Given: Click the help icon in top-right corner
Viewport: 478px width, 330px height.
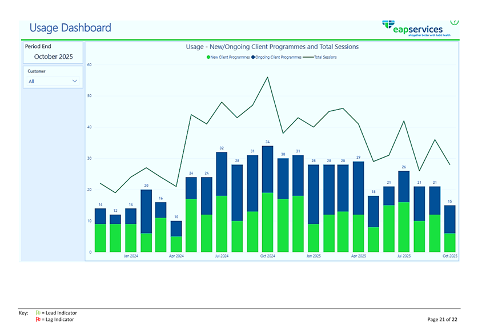Looking at the screenshot, I should point(455,22).
